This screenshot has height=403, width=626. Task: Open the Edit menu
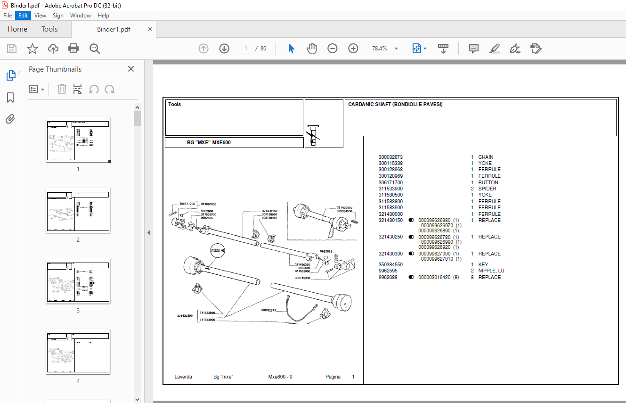pyautogui.click(x=23, y=16)
